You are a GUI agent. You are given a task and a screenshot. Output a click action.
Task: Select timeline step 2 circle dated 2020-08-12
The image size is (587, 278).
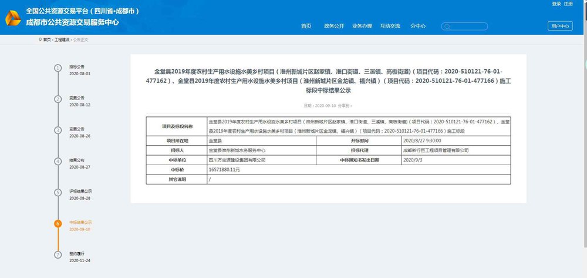point(58,99)
